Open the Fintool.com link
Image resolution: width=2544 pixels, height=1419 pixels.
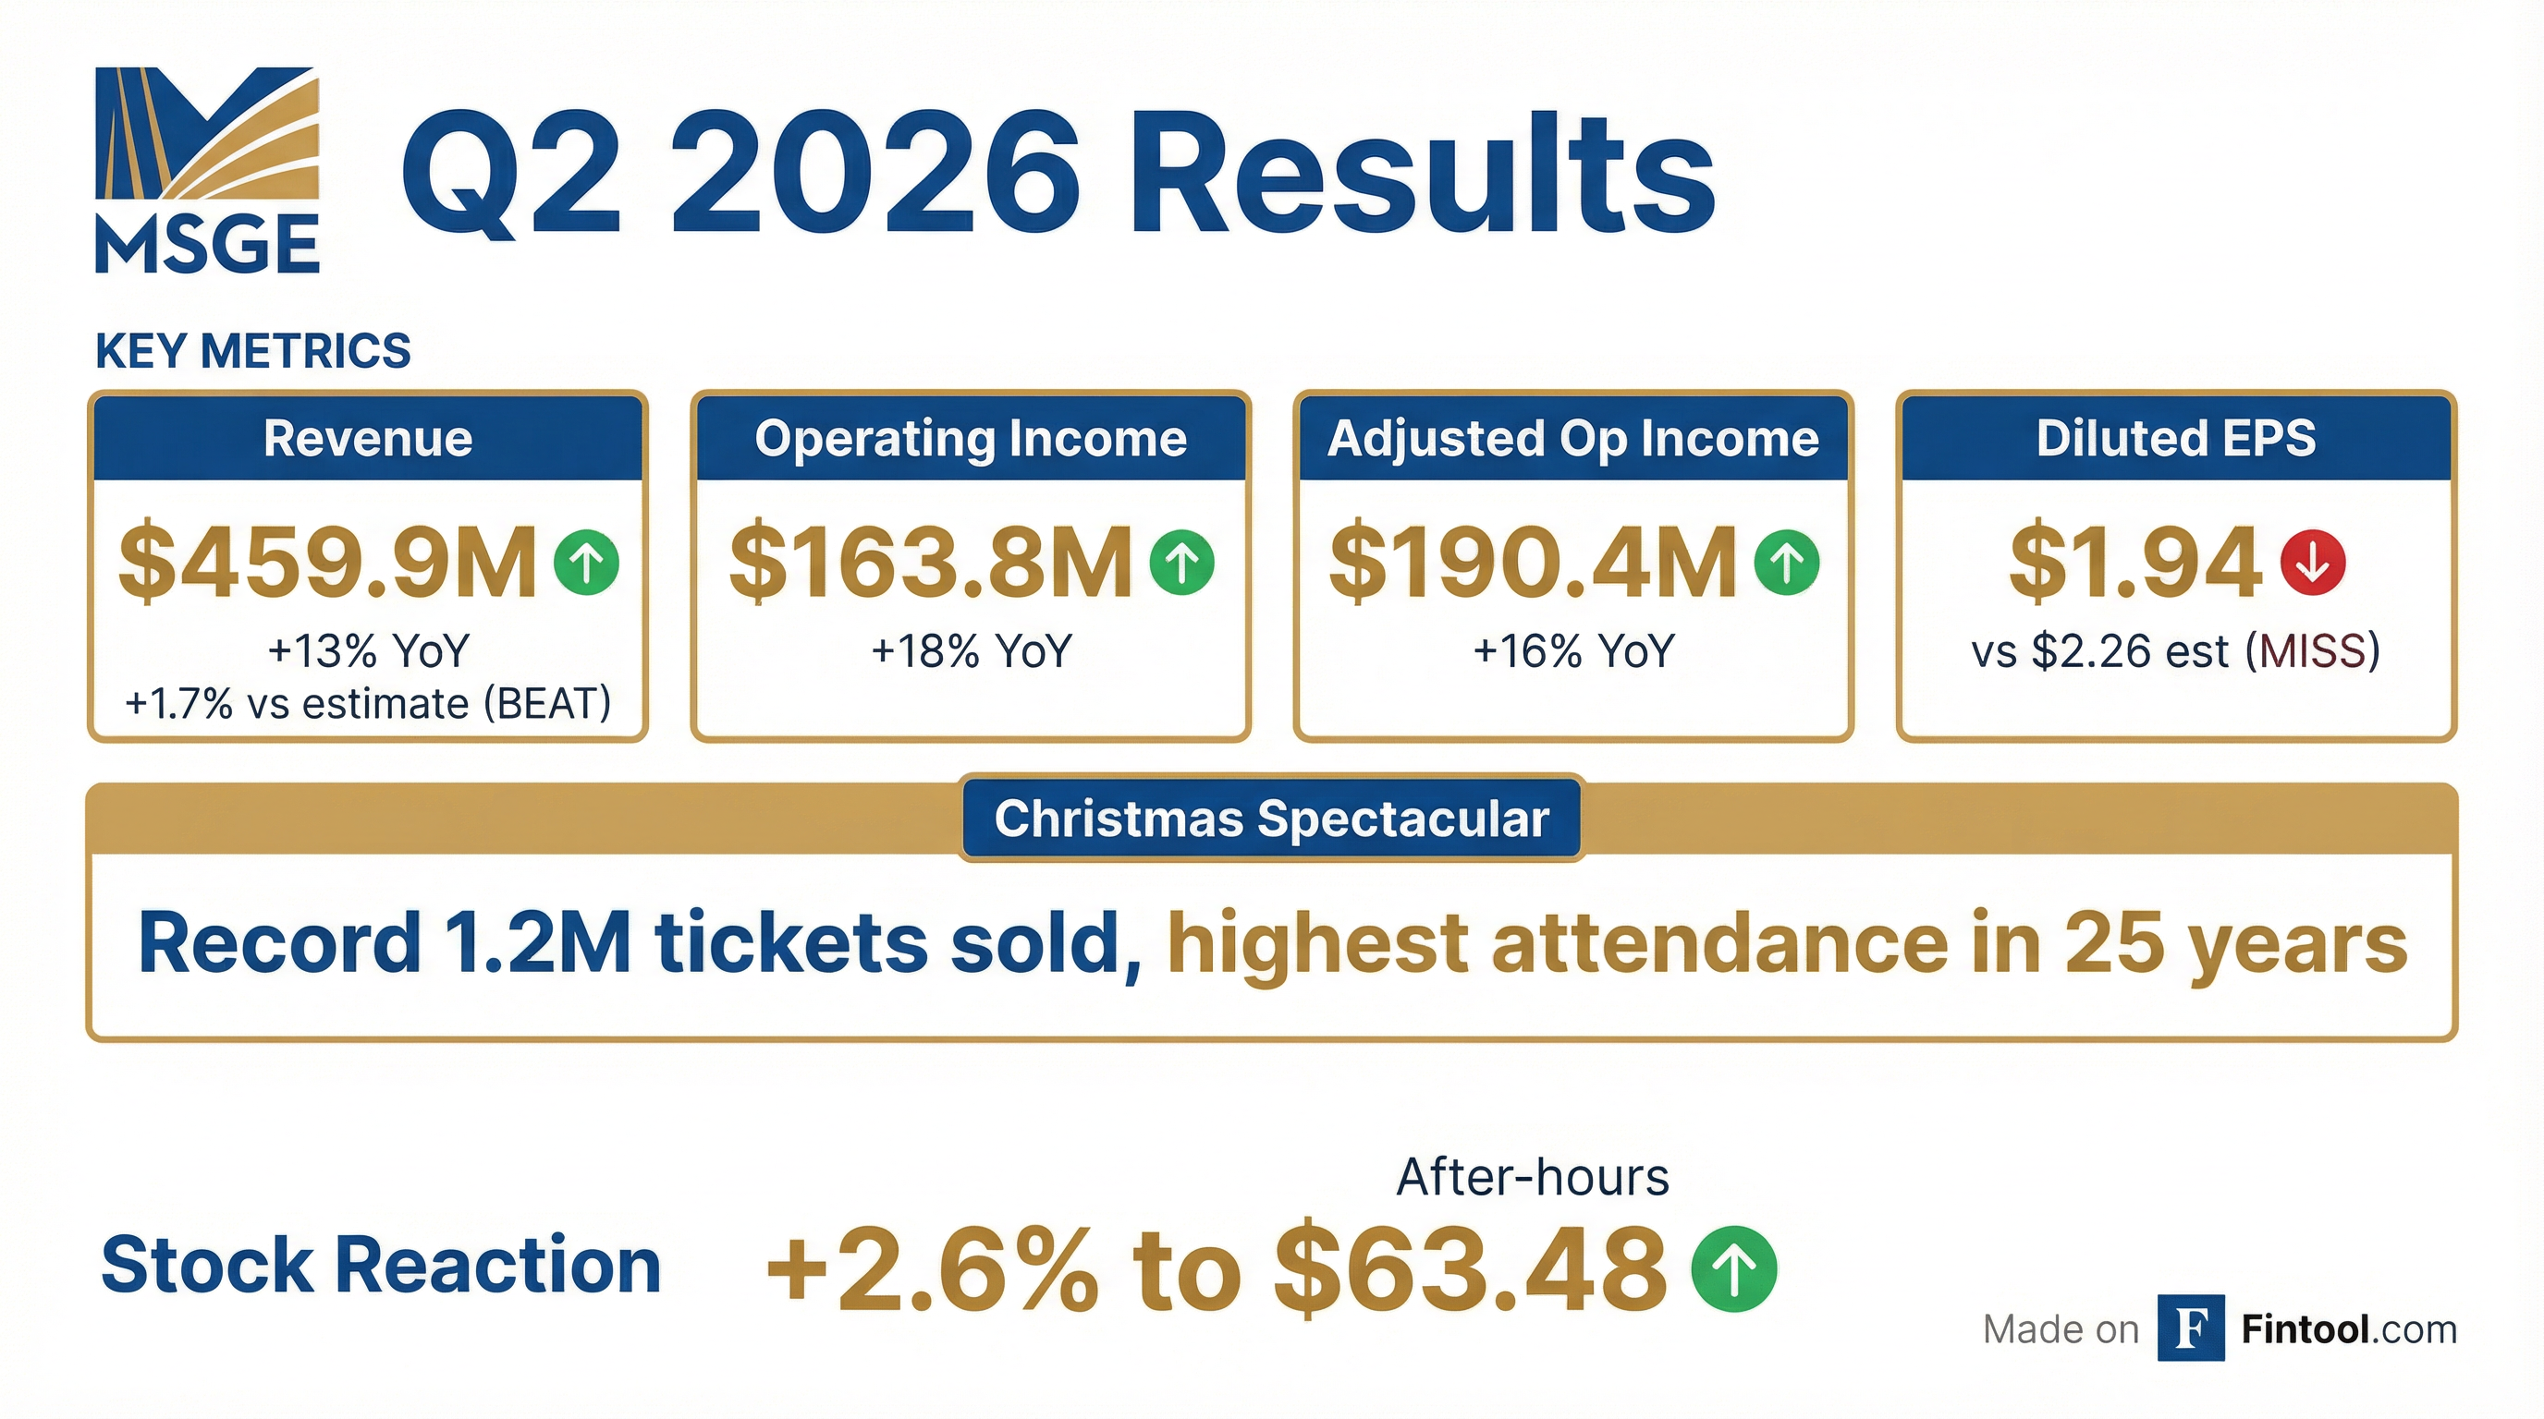pyautogui.click(x=2348, y=1330)
